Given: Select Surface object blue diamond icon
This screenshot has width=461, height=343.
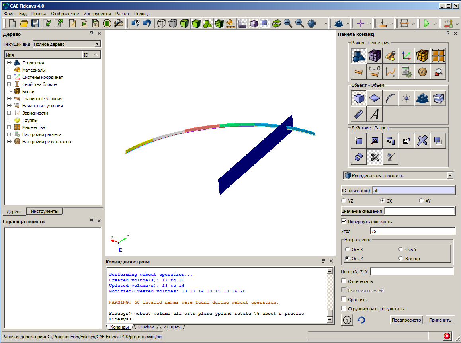Looking at the screenshot, I should 375,98.
